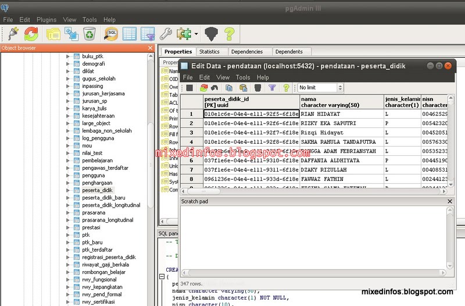Image resolution: width=465 pixels, height=306 pixels.
Task: Click help icon in Edit Data toolbar
Action: pos(286,88)
